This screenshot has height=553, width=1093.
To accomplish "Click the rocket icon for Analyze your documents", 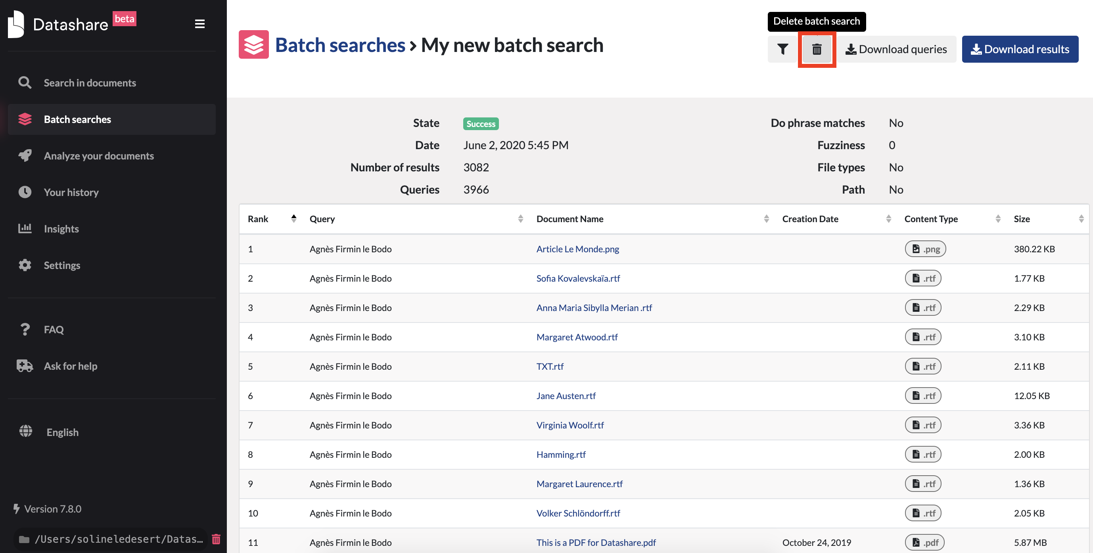I will (x=25, y=156).
